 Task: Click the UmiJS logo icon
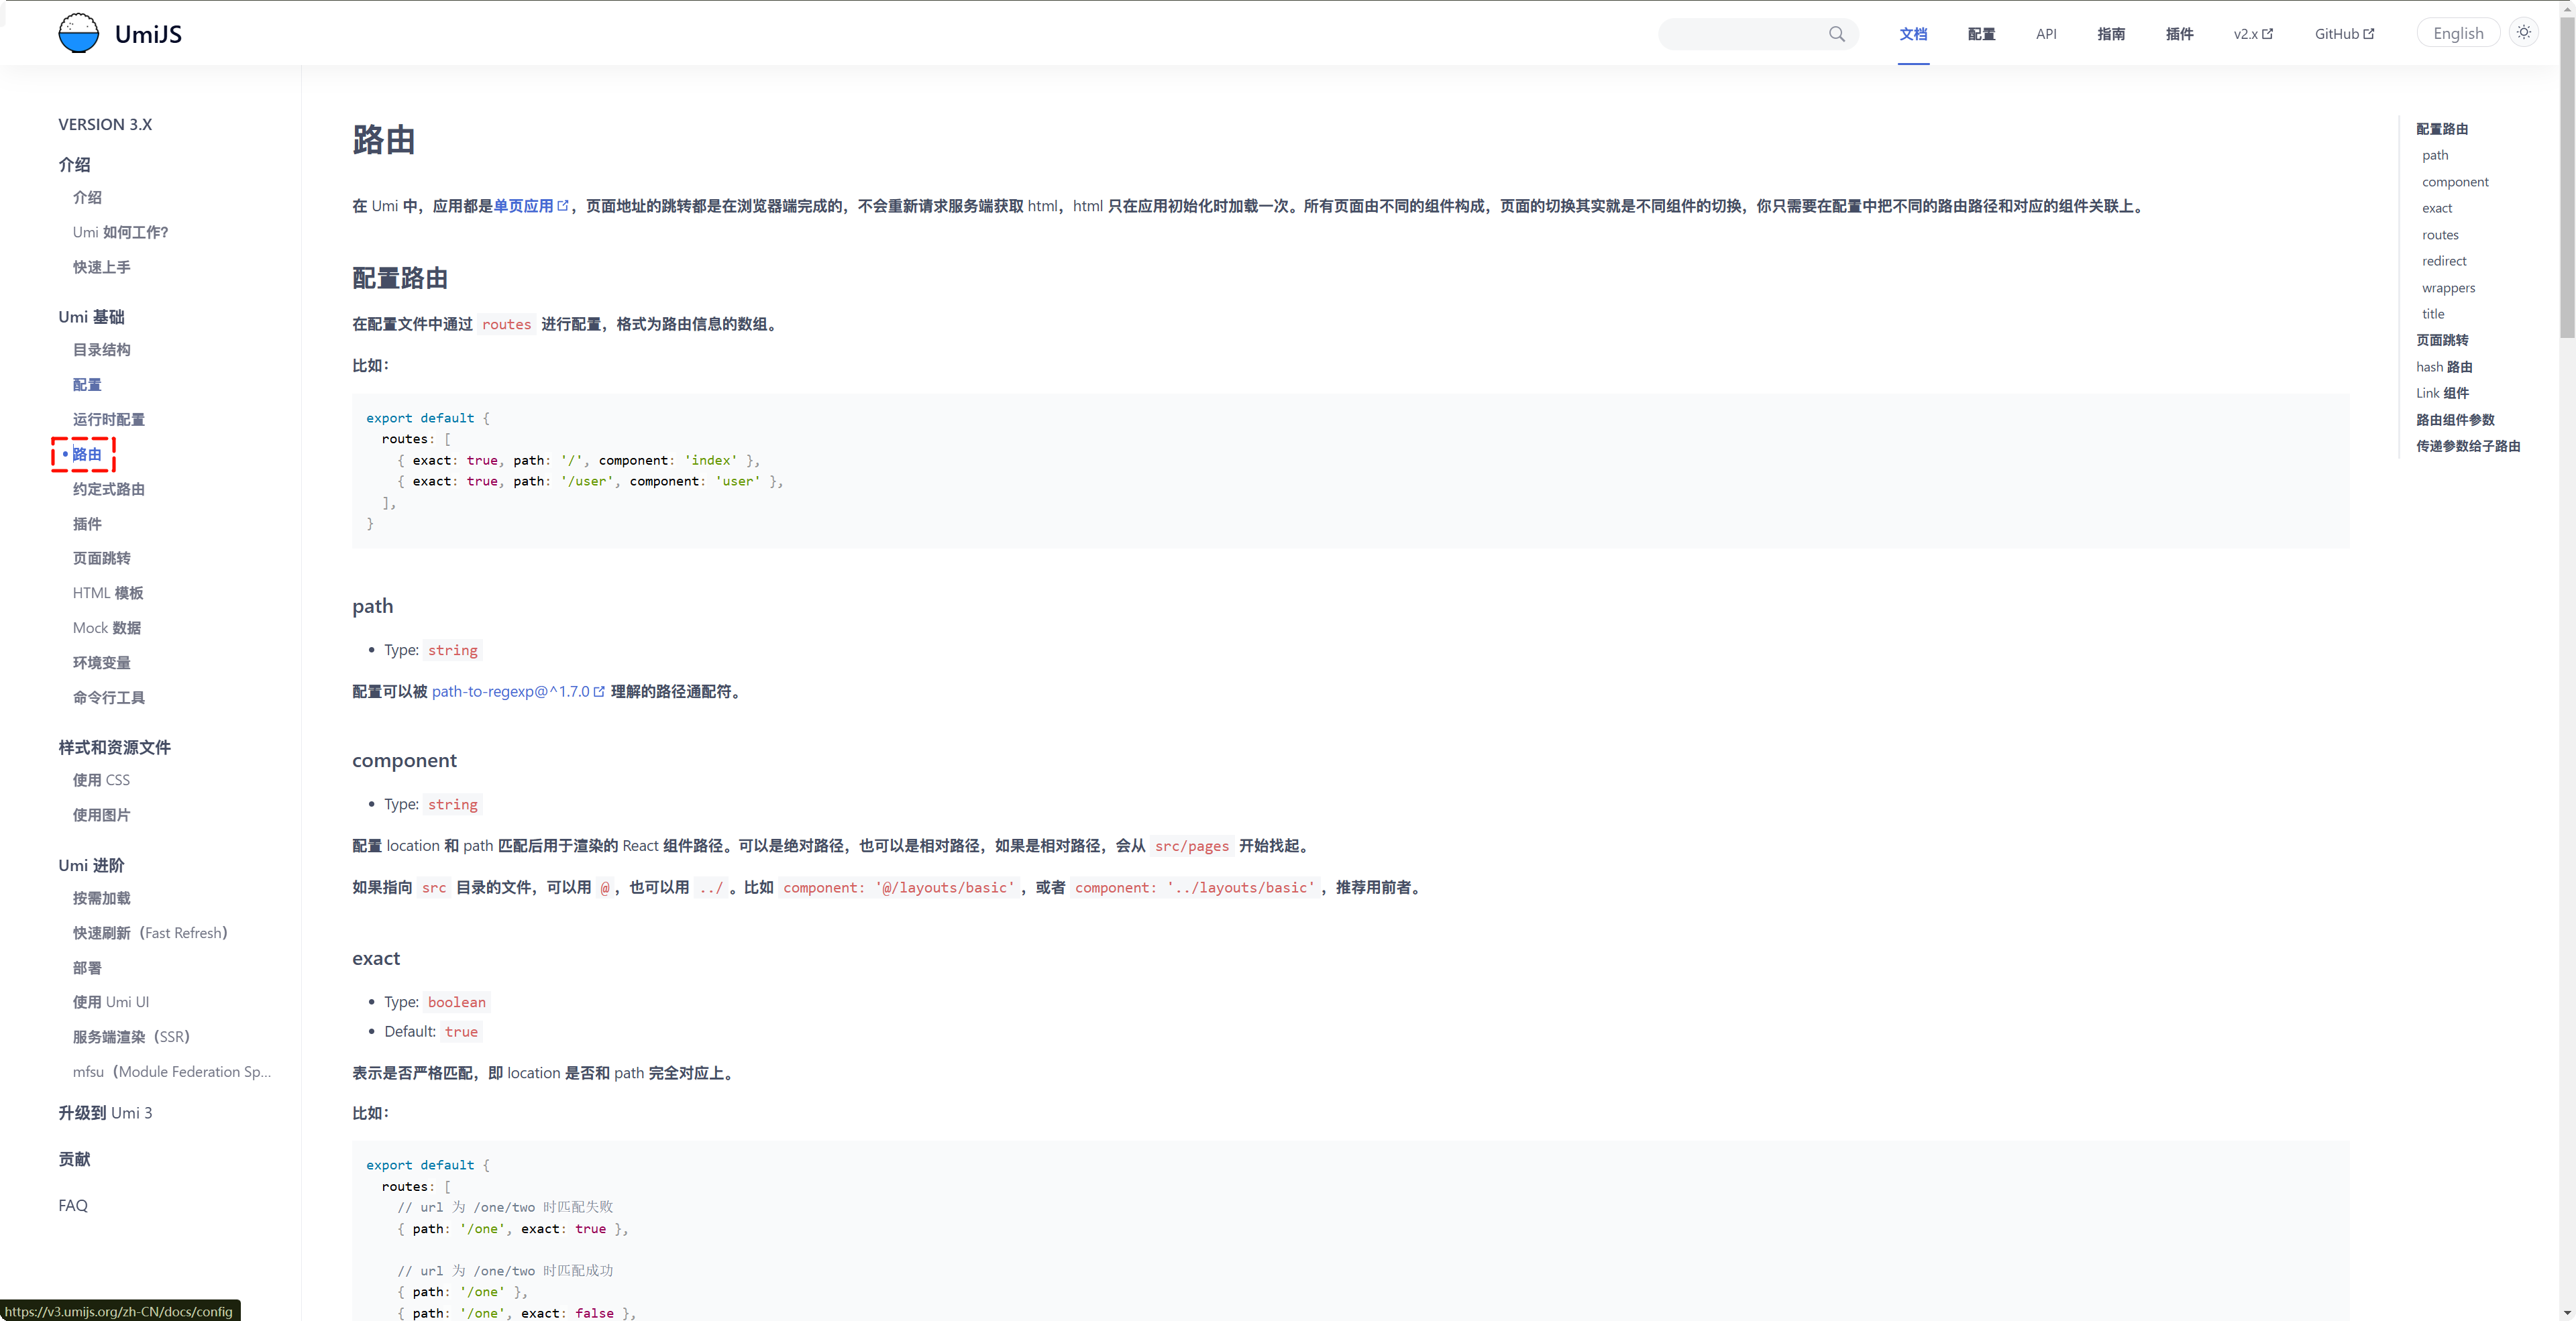[x=78, y=33]
